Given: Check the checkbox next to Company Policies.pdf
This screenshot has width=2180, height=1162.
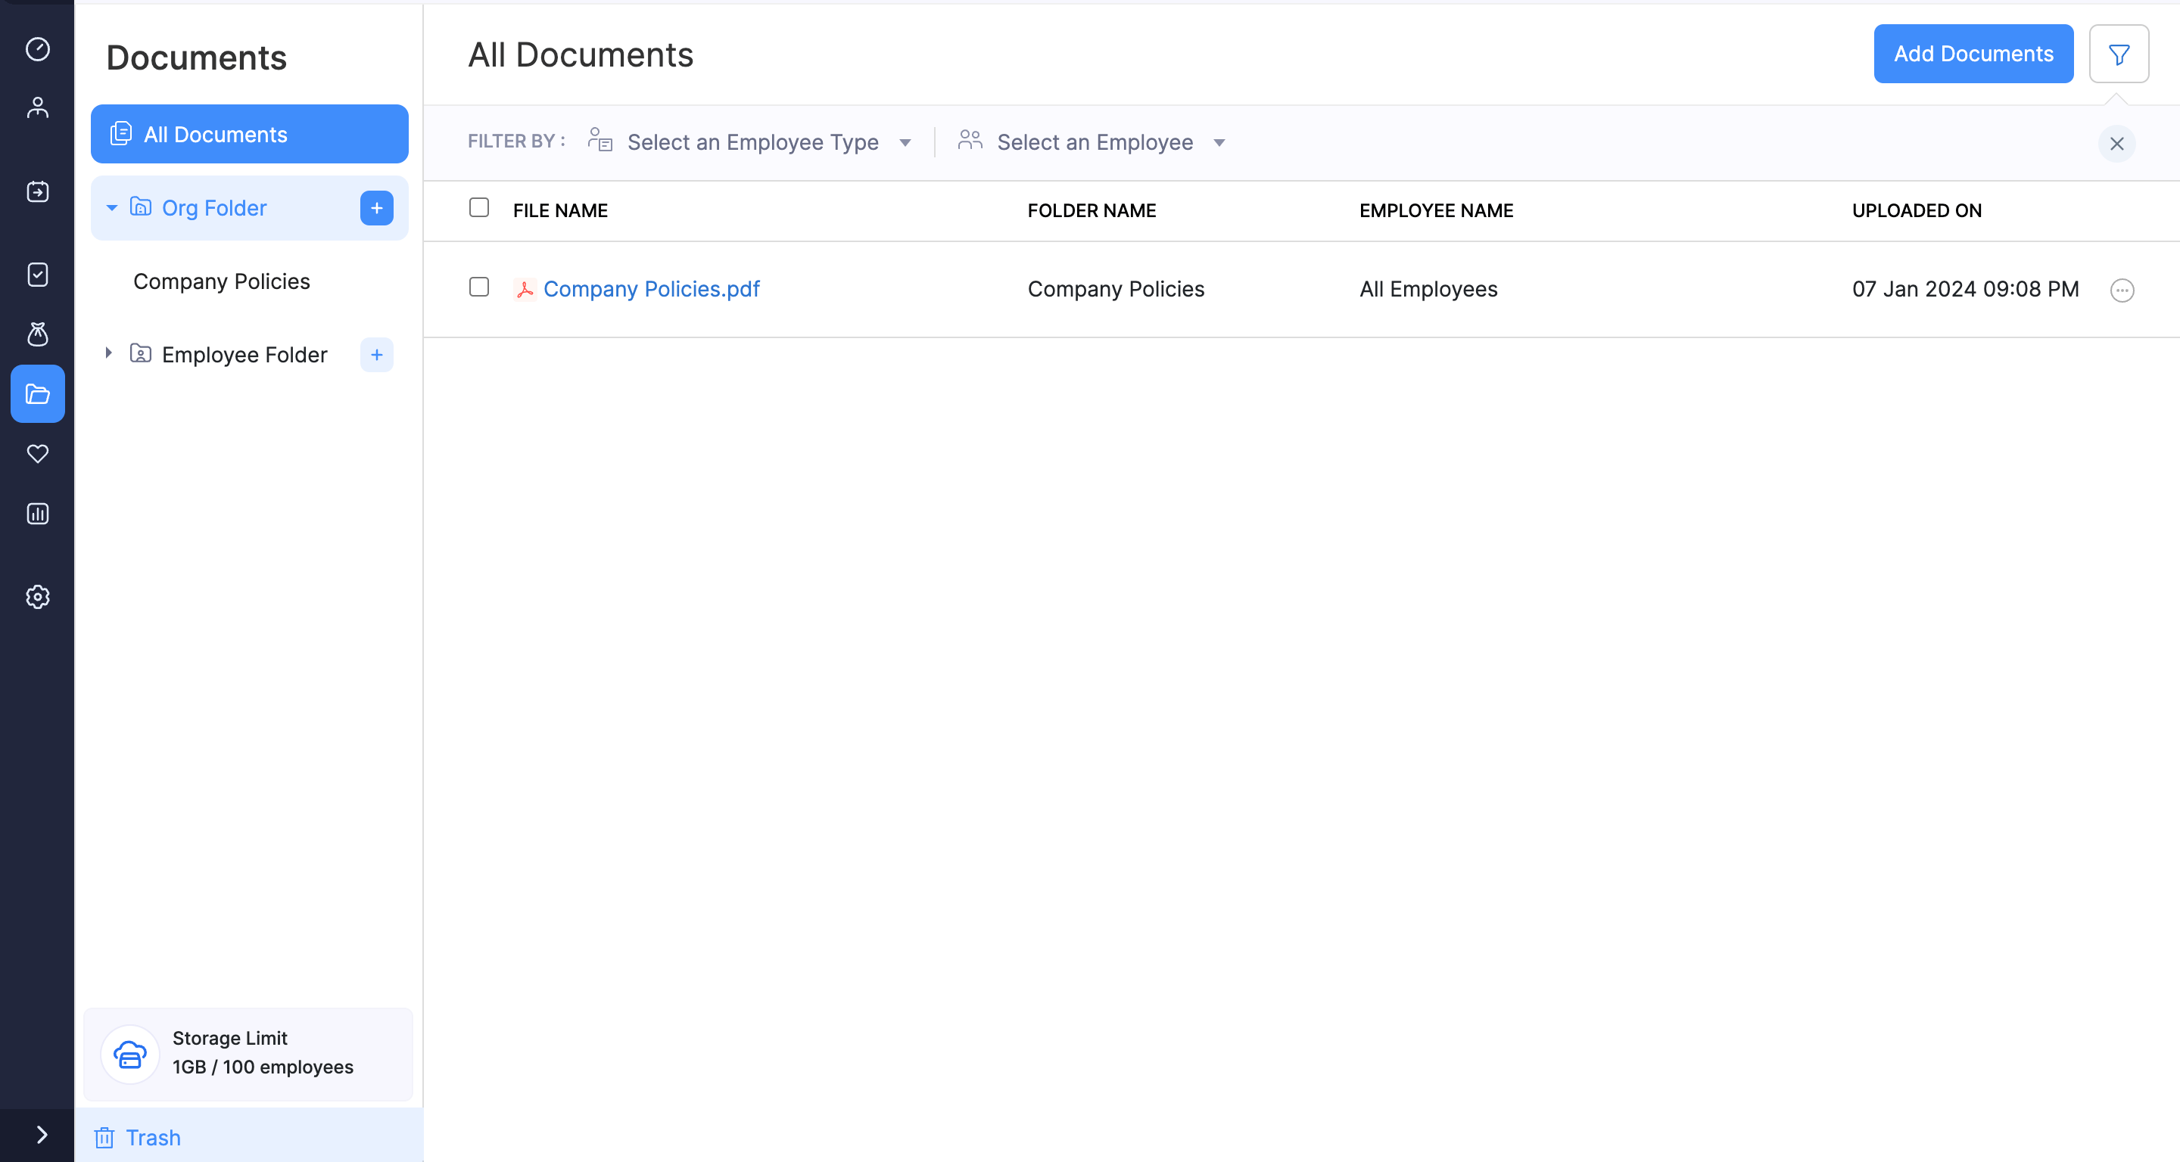Looking at the screenshot, I should pyautogui.click(x=479, y=287).
